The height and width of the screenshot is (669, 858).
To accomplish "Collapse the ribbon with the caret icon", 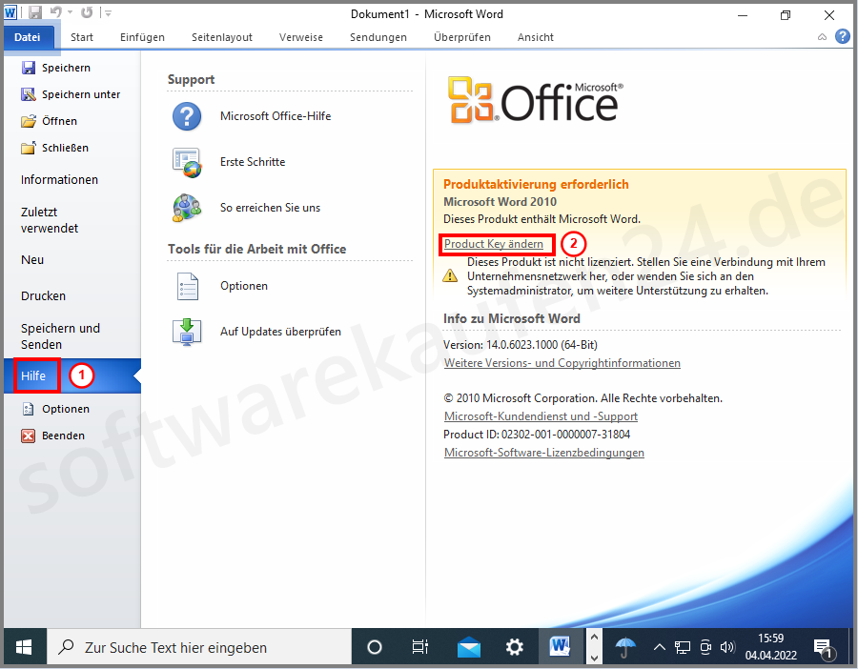I will tap(822, 37).
